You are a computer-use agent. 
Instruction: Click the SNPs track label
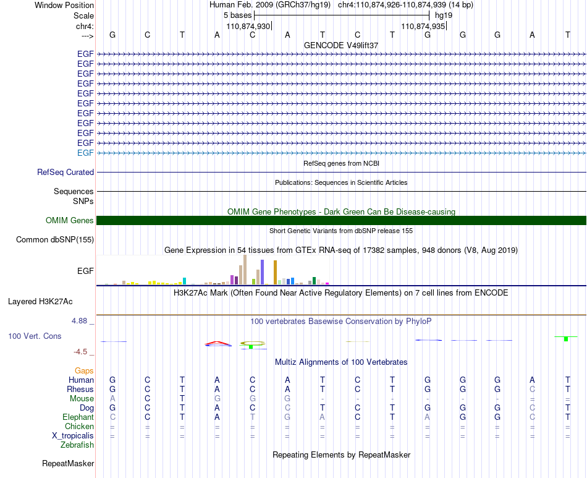[83, 201]
